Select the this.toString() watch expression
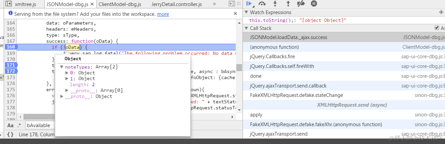The width and height of the screenshot is (445, 144). 297,21
